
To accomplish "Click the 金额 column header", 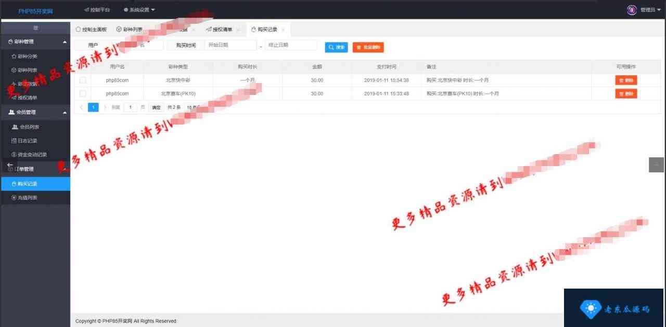I will (x=317, y=67).
